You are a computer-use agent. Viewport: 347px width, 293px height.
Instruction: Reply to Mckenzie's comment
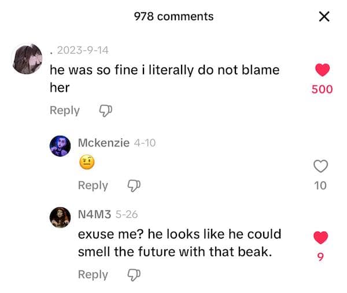pyautogui.click(x=93, y=186)
